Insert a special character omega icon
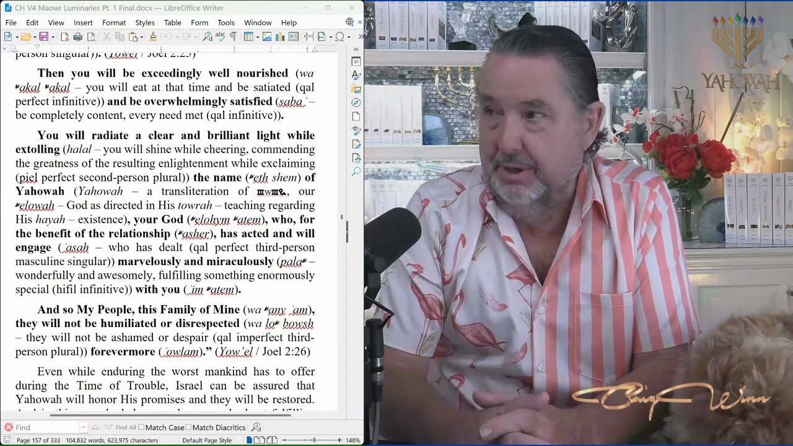This screenshot has height=446, width=793. (340, 37)
